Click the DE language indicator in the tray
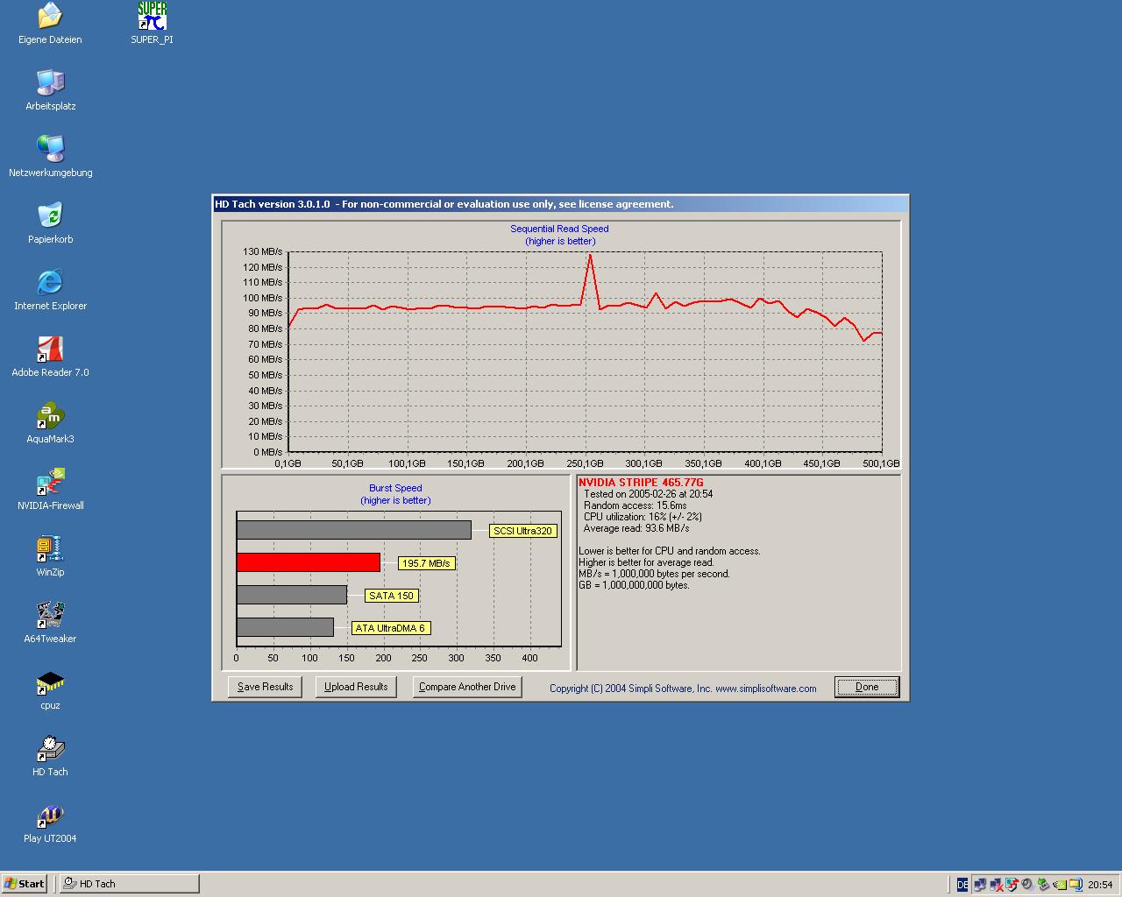This screenshot has height=897, width=1122. click(962, 885)
